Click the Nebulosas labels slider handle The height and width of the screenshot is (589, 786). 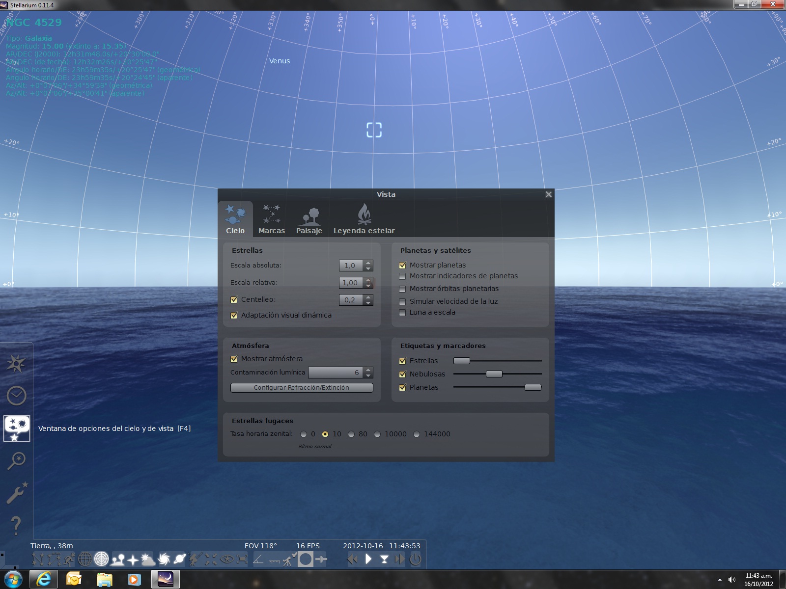pos(494,374)
